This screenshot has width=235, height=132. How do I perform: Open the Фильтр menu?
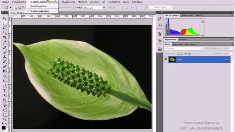point(83,2)
